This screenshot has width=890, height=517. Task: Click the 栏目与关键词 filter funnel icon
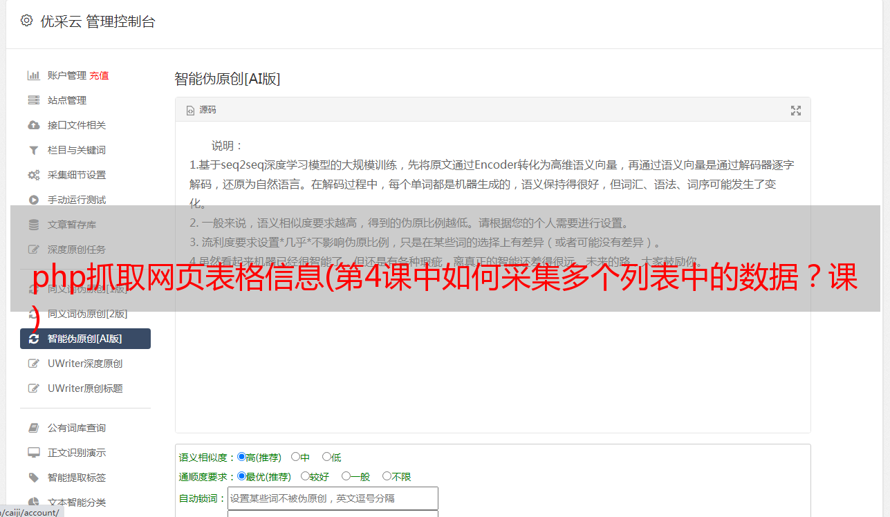(x=33, y=150)
